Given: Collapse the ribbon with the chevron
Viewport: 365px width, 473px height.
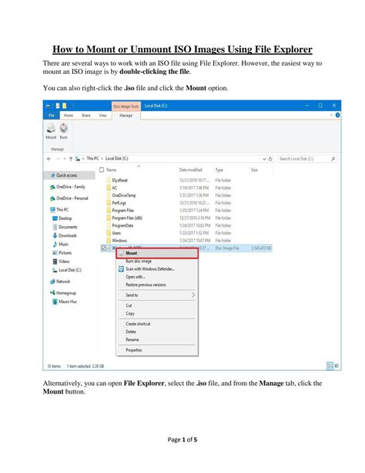Looking at the screenshot, I should click(x=331, y=115).
